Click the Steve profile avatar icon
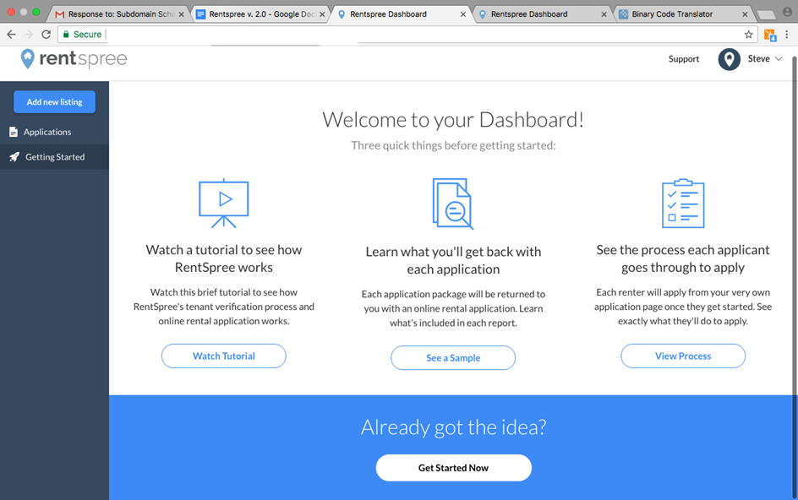The height and width of the screenshot is (500, 798). pyautogui.click(x=729, y=59)
